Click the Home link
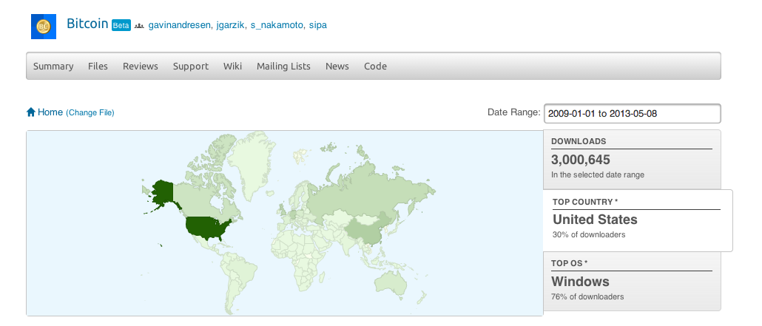This screenshot has height=326, width=762. click(x=50, y=112)
